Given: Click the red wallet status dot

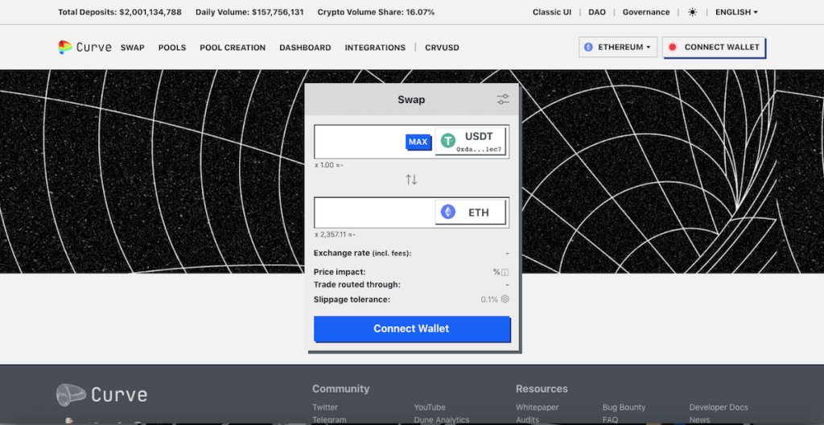Looking at the screenshot, I should pos(672,47).
